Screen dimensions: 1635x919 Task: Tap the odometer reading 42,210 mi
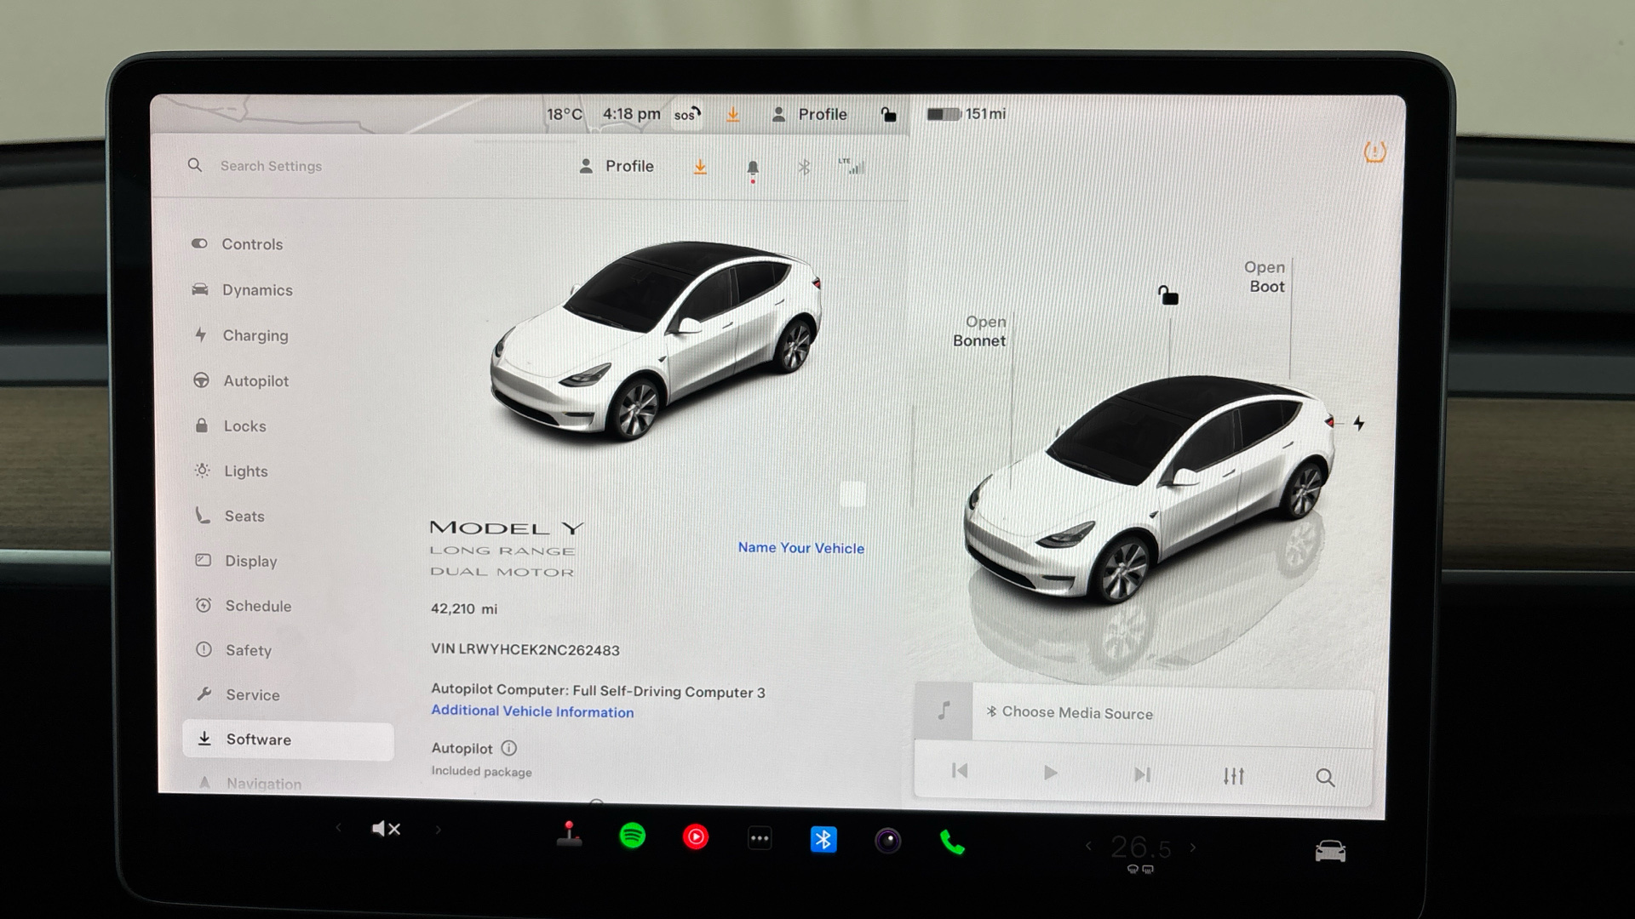pos(464,609)
